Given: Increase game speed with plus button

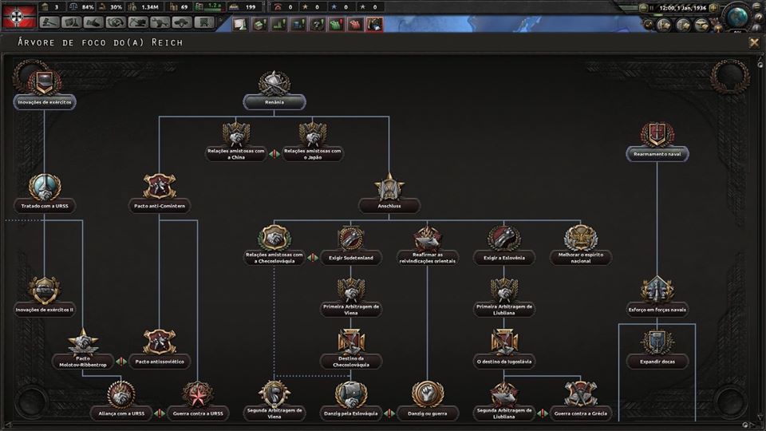Looking at the screenshot, I should [713, 8].
